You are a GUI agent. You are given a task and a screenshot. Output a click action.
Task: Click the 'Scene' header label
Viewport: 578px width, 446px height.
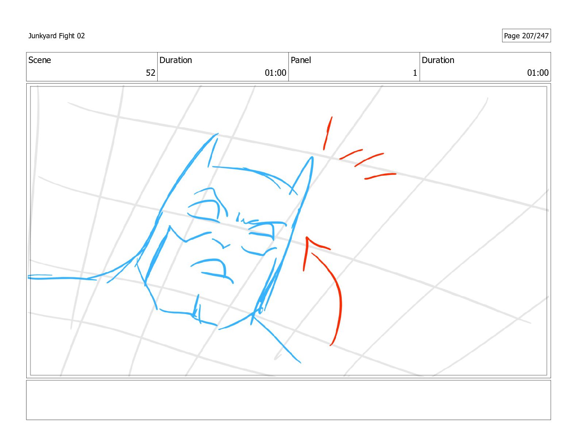pyautogui.click(x=40, y=60)
